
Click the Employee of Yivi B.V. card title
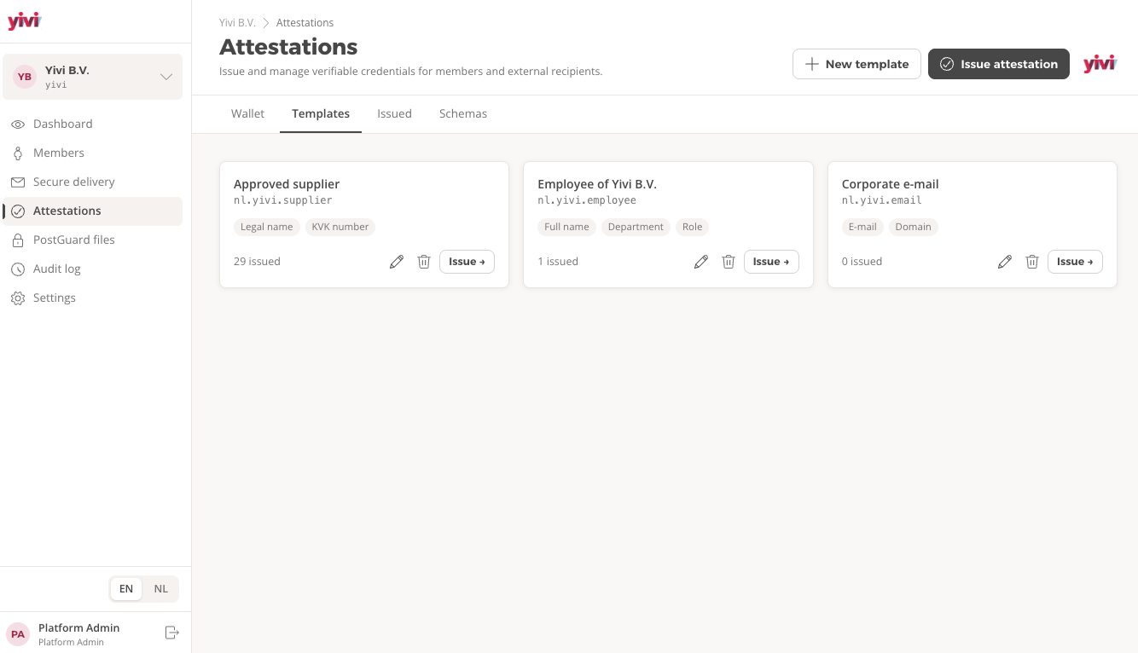click(x=597, y=184)
